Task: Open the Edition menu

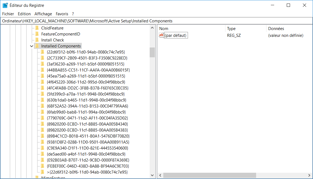Action: click(x=24, y=14)
